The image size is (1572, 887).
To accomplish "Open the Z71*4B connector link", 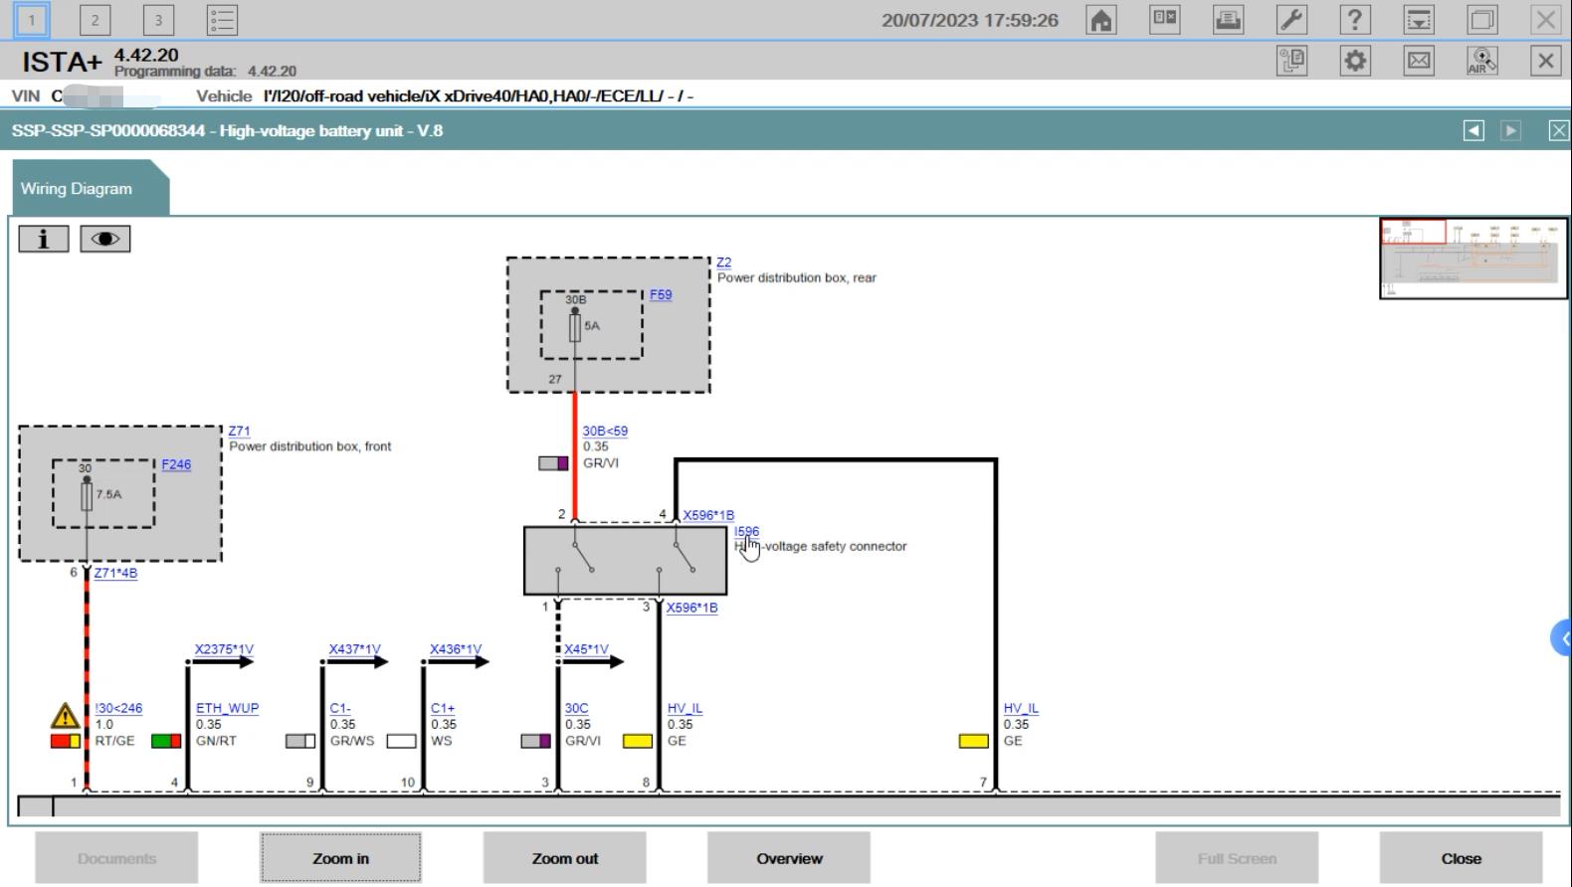I will [x=115, y=573].
